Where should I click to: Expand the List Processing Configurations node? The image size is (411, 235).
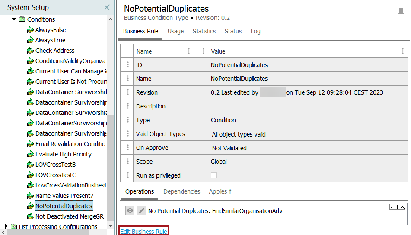click(6, 227)
